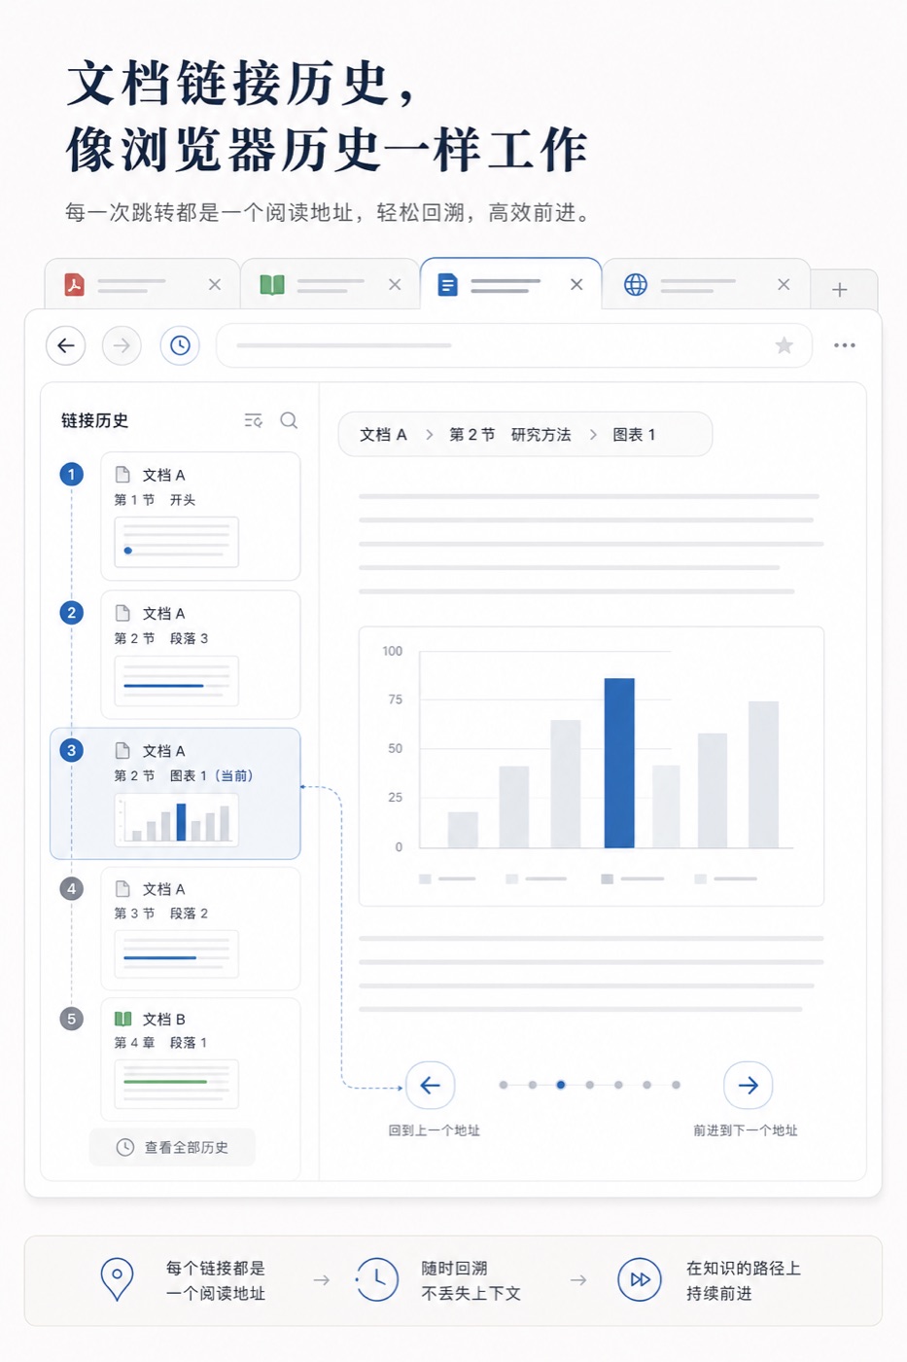Image resolution: width=907 pixels, height=1362 pixels.
Task: Click the clock icon next to 随时回溯
Action: [x=377, y=1279]
